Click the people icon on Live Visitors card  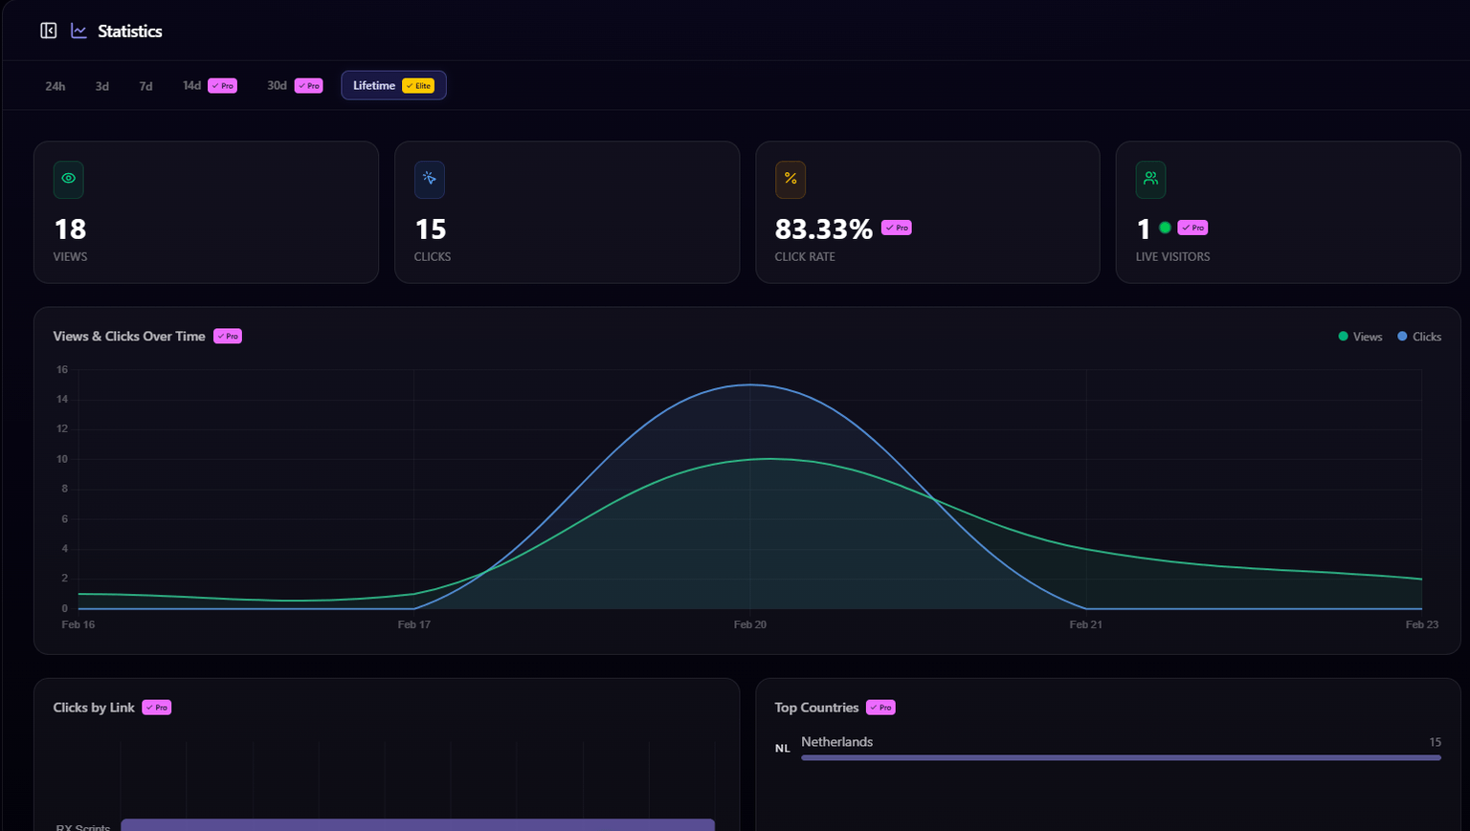(x=1150, y=179)
